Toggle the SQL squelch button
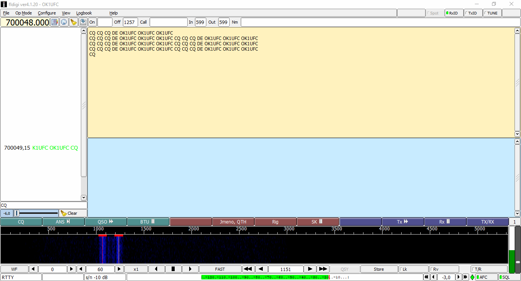 tap(509, 277)
